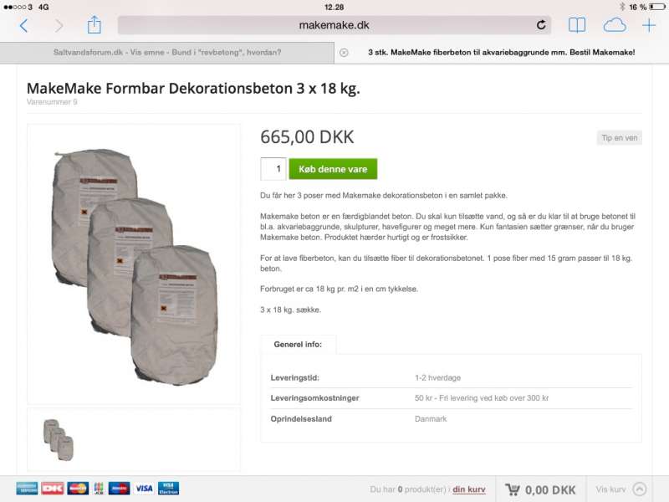Viewport: 669px width, 502px height.
Task: Open the Generel info tab
Action: [x=298, y=345]
